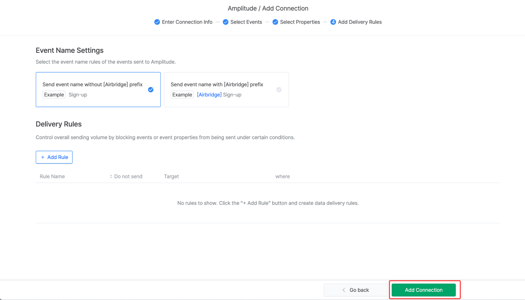The image size is (525, 300).
Task: Click the Add Rule button
Action: click(x=54, y=157)
